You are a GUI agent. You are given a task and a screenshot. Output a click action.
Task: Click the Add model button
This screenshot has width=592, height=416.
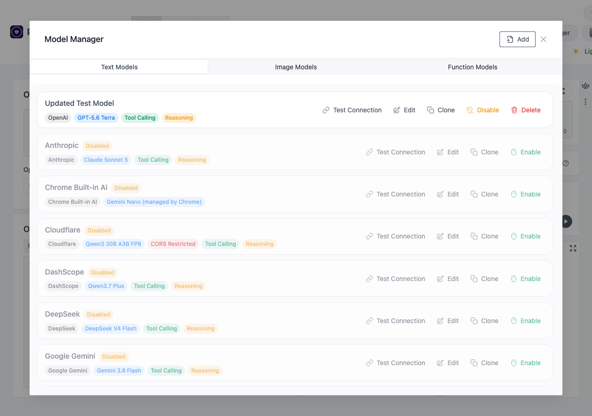coord(518,39)
